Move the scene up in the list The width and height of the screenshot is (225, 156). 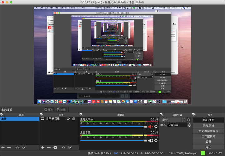[x=17, y=147]
